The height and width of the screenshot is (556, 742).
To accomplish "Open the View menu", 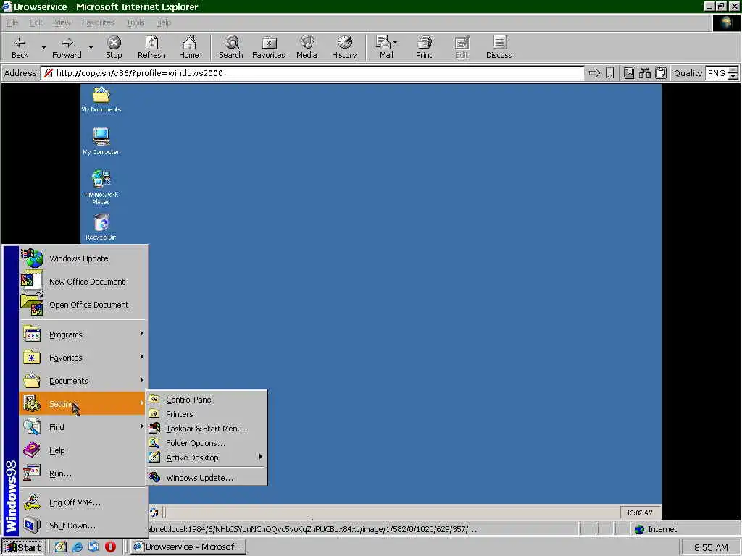I will pyautogui.click(x=62, y=22).
